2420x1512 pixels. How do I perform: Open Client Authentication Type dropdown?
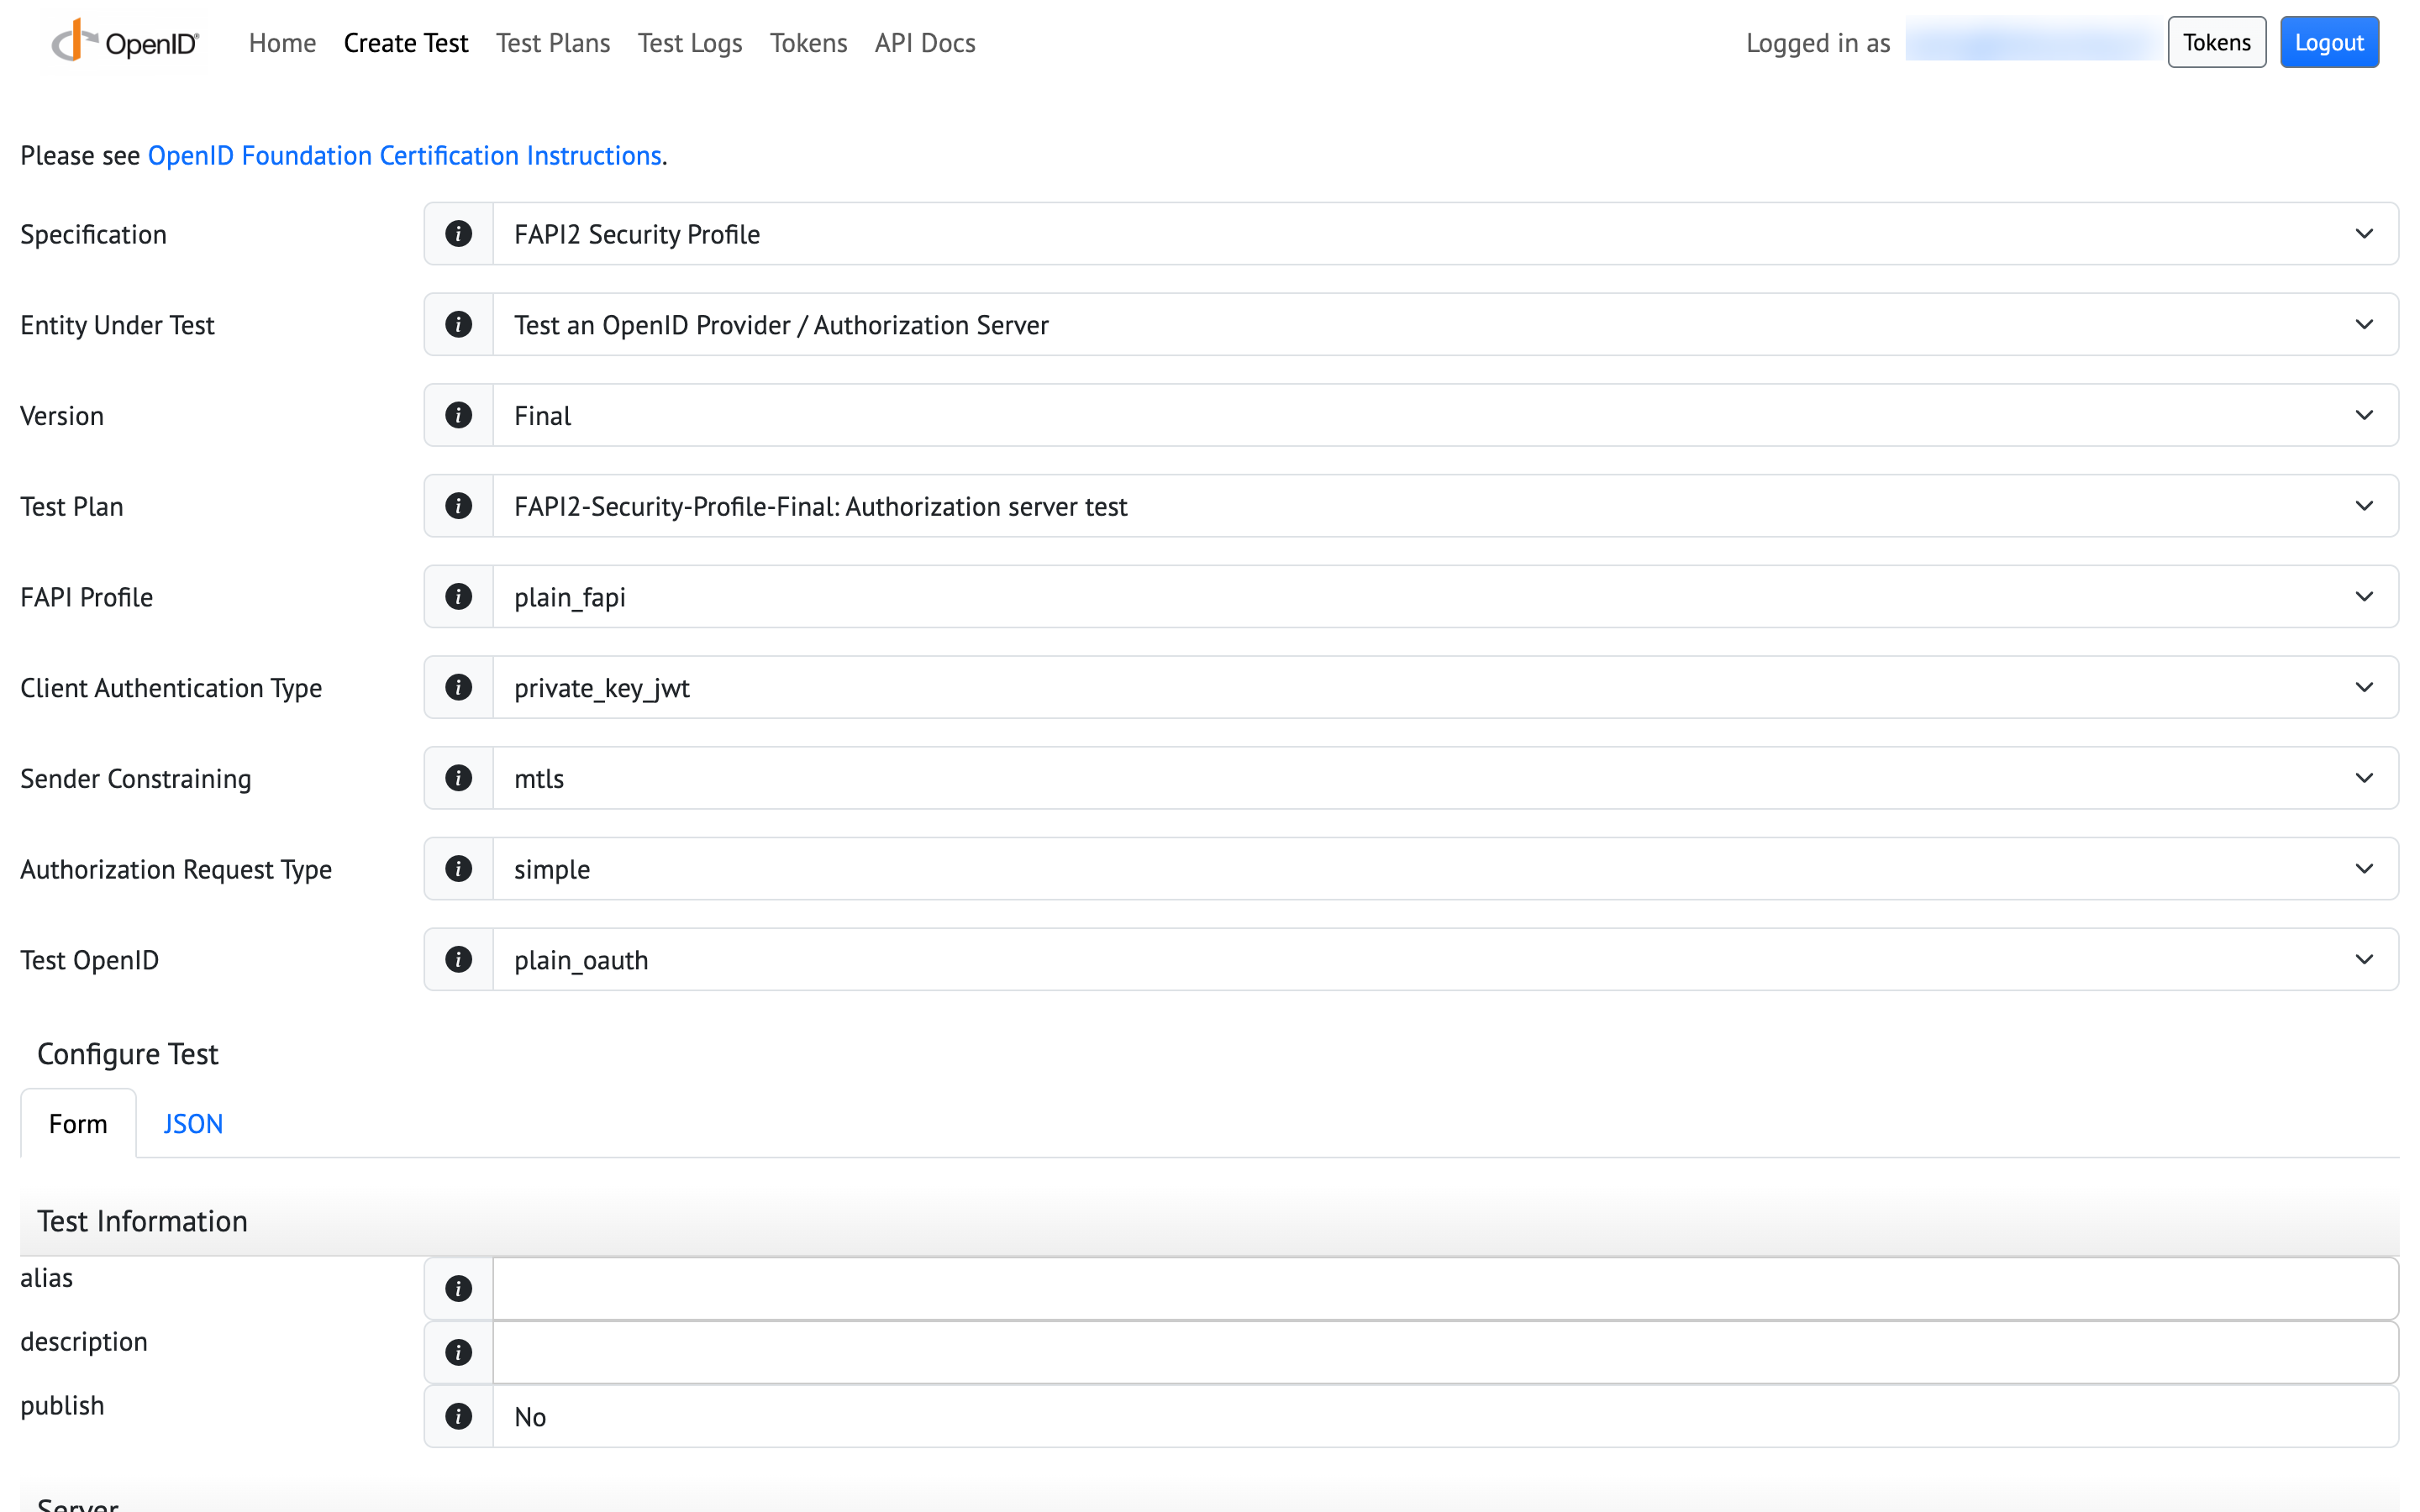click(x=1445, y=688)
